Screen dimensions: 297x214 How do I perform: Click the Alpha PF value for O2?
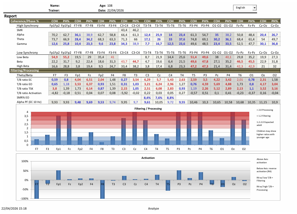274,102
